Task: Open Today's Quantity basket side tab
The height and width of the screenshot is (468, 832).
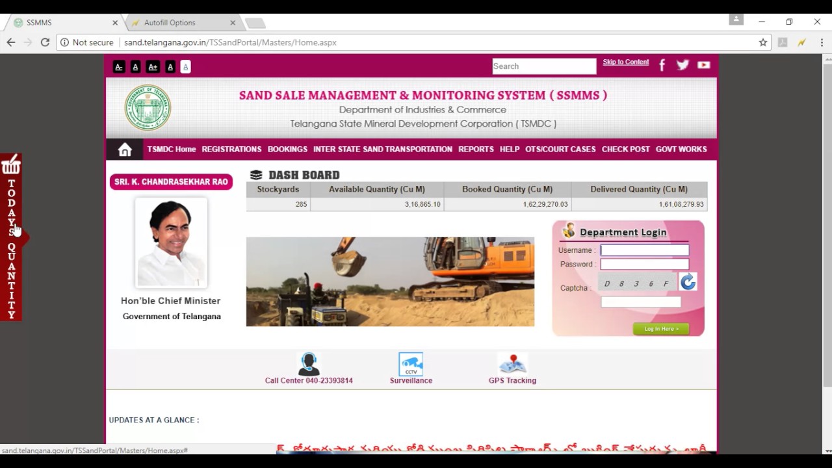Action: pyautogui.click(x=11, y=237)
